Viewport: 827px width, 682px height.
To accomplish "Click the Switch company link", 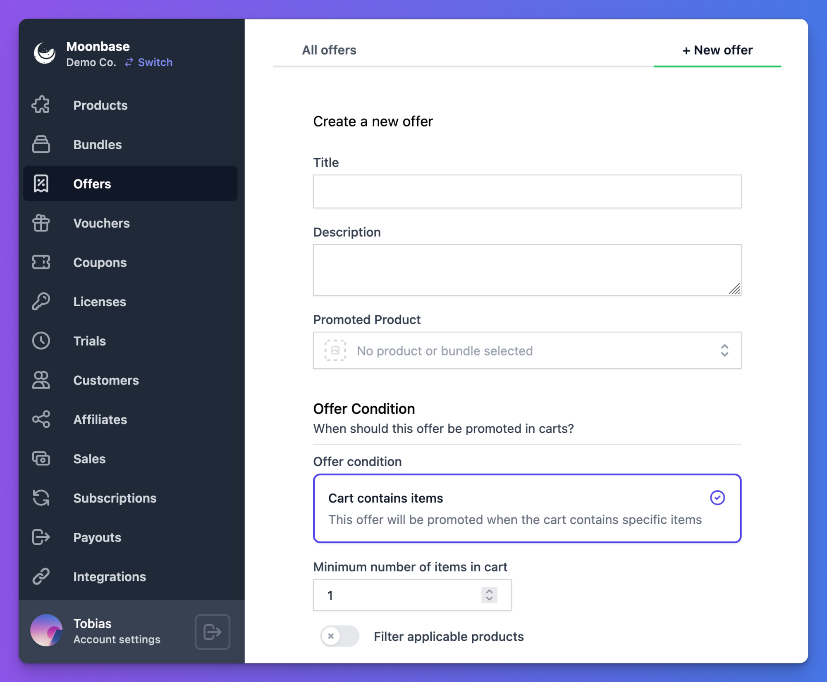I will (149, 62).
